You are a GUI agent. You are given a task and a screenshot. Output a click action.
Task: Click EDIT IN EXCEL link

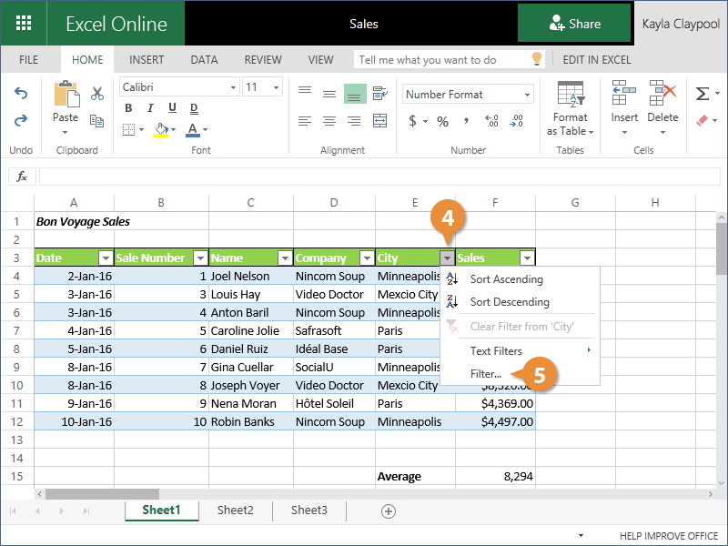tap(597, 60)
